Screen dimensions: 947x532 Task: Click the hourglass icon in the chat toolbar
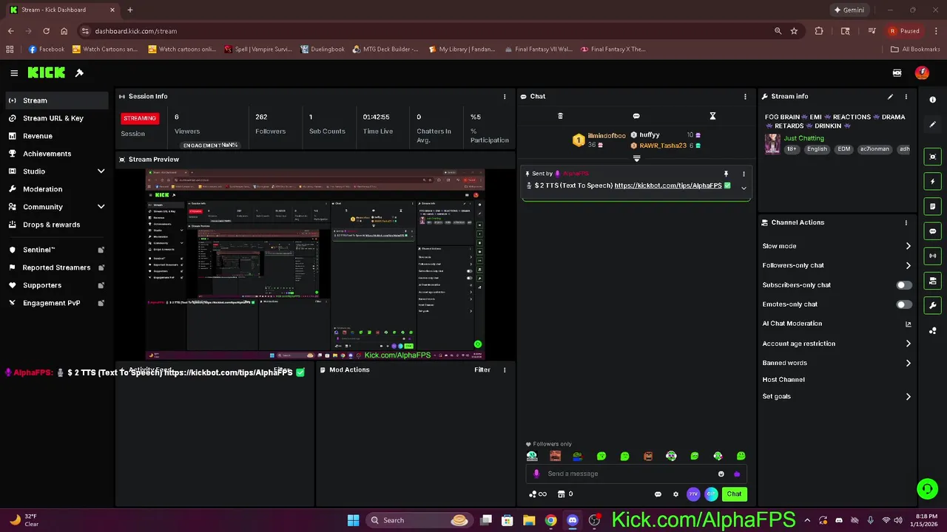[x=712, y=116]
